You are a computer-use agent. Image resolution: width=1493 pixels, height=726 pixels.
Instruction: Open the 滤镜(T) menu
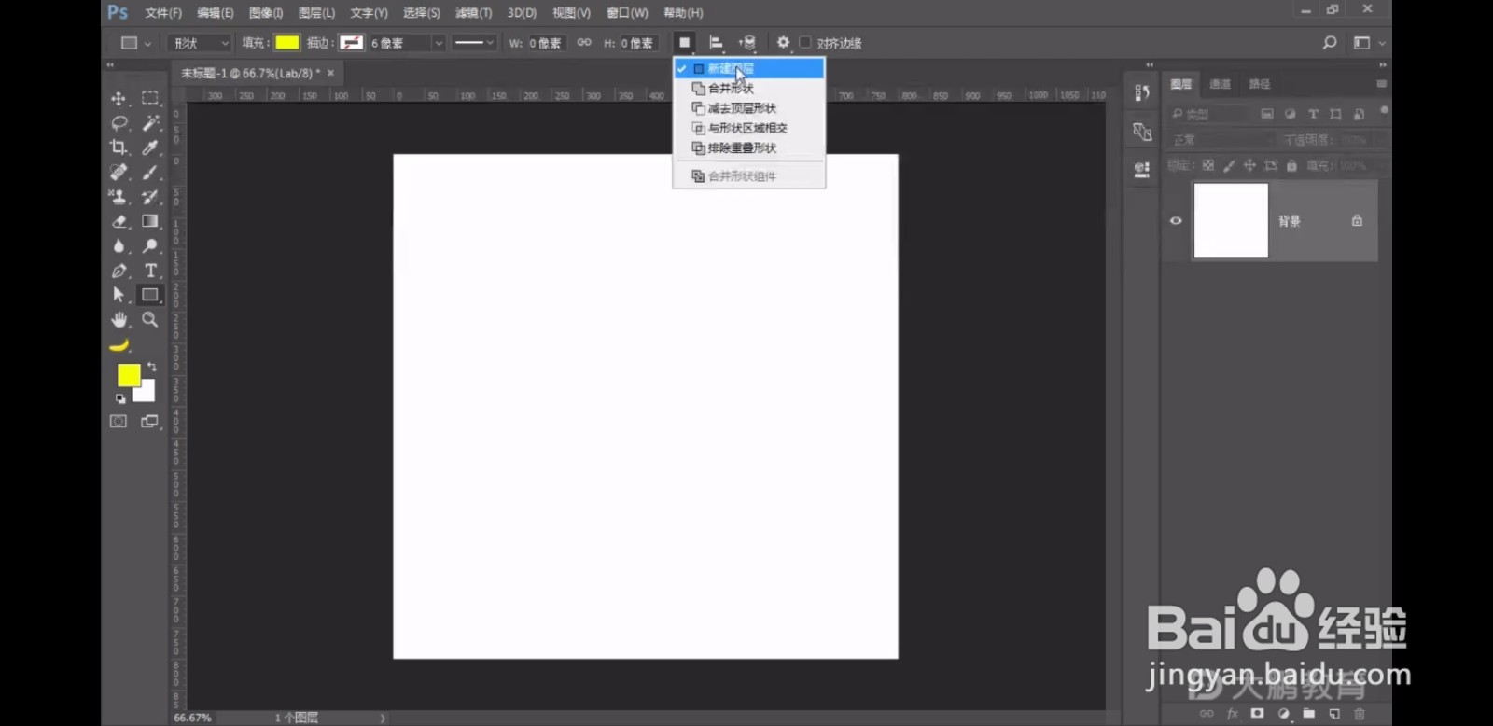[473, 13]
